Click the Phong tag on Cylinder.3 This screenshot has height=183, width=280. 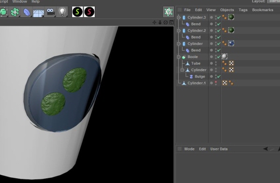[x=224, y=17]
